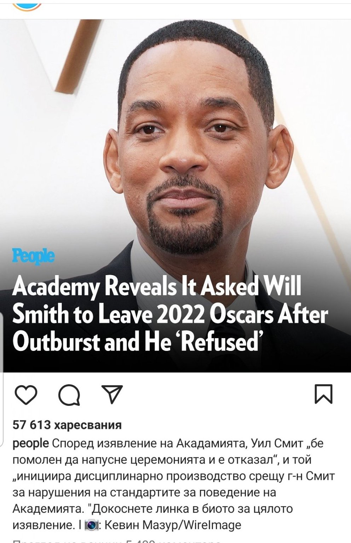Viewport: 351px width, 543px height.
Task: Tap the Will Smith face in the photo
Action: point(191,149)
